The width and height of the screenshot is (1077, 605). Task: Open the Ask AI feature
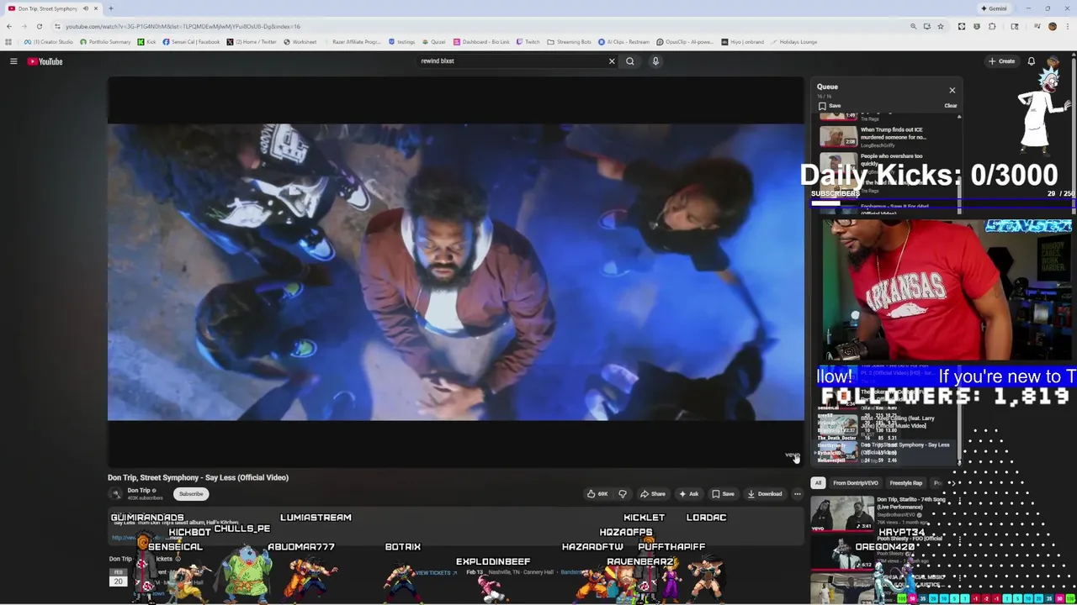pos(688,494)
